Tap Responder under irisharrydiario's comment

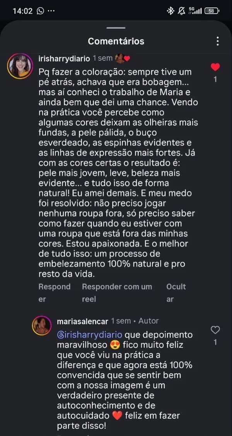tap(53, 292)
